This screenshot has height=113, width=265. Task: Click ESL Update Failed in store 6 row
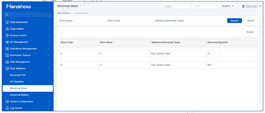161,65
